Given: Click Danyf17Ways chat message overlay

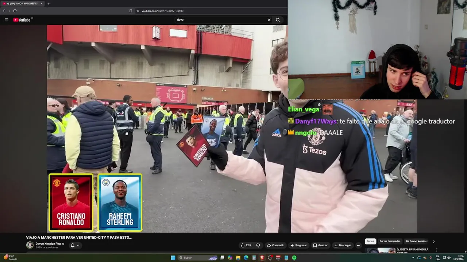Looking at the screenshot, I should click(371, 121).
